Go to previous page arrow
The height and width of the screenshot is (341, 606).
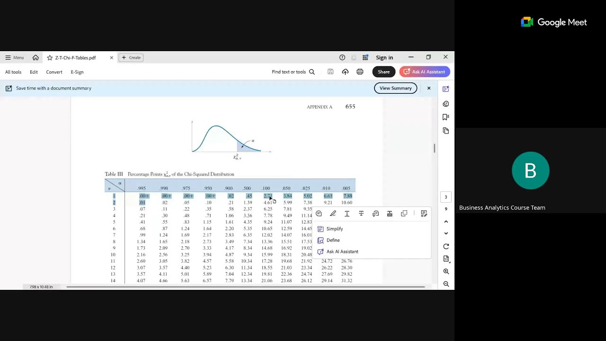pos(446,222)
